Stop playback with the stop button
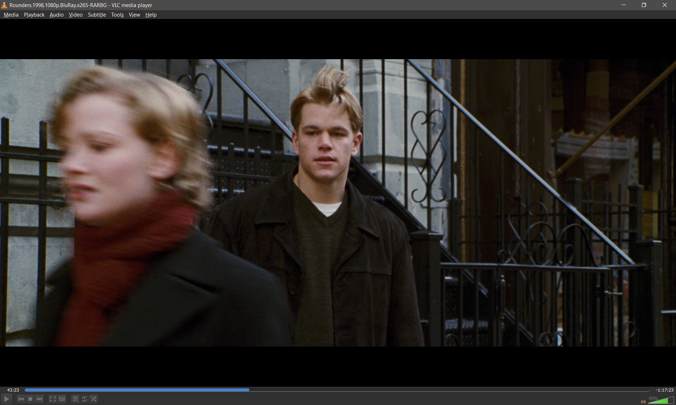 30,399
